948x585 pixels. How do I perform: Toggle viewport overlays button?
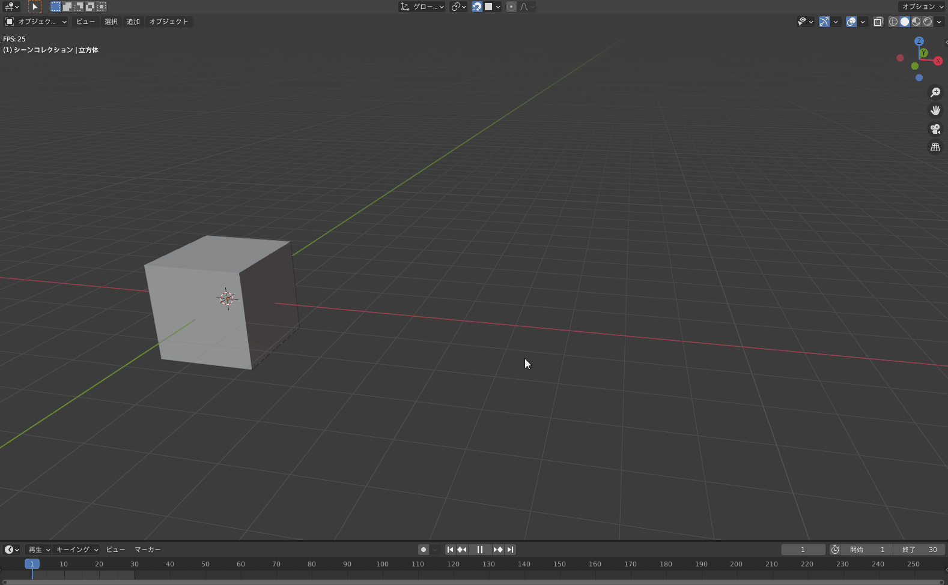851,22
